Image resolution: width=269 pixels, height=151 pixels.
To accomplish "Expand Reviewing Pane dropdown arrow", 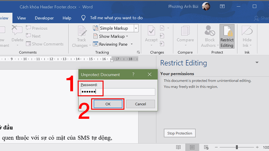I will [x=132, y=44].
